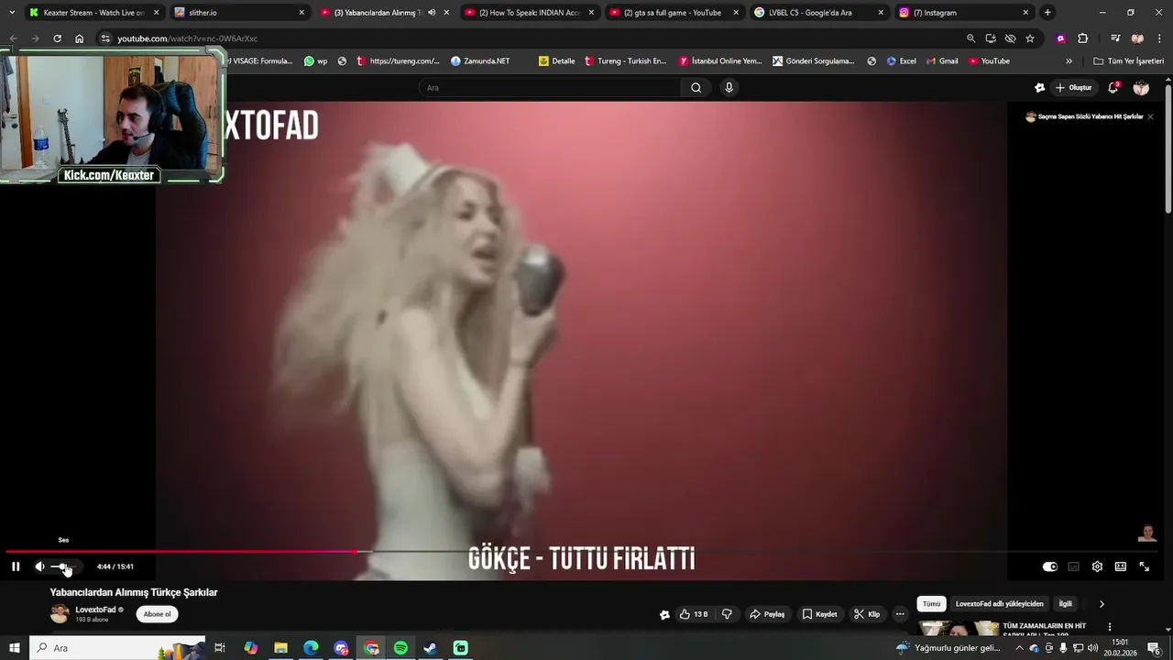Image resolution: width=1173 pixels, height=660 pixels.
Task: Open File Explorer from taskbar
Action: 280,648
